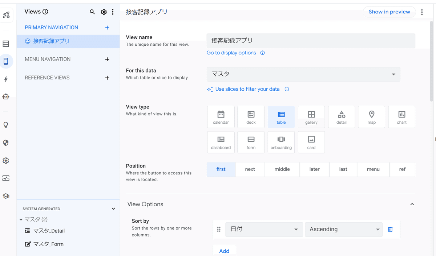Open the Actions lightning bolt icon
The width and height of the screenshot is (436, 256).
pyautogui.click(x=6, y=79)
